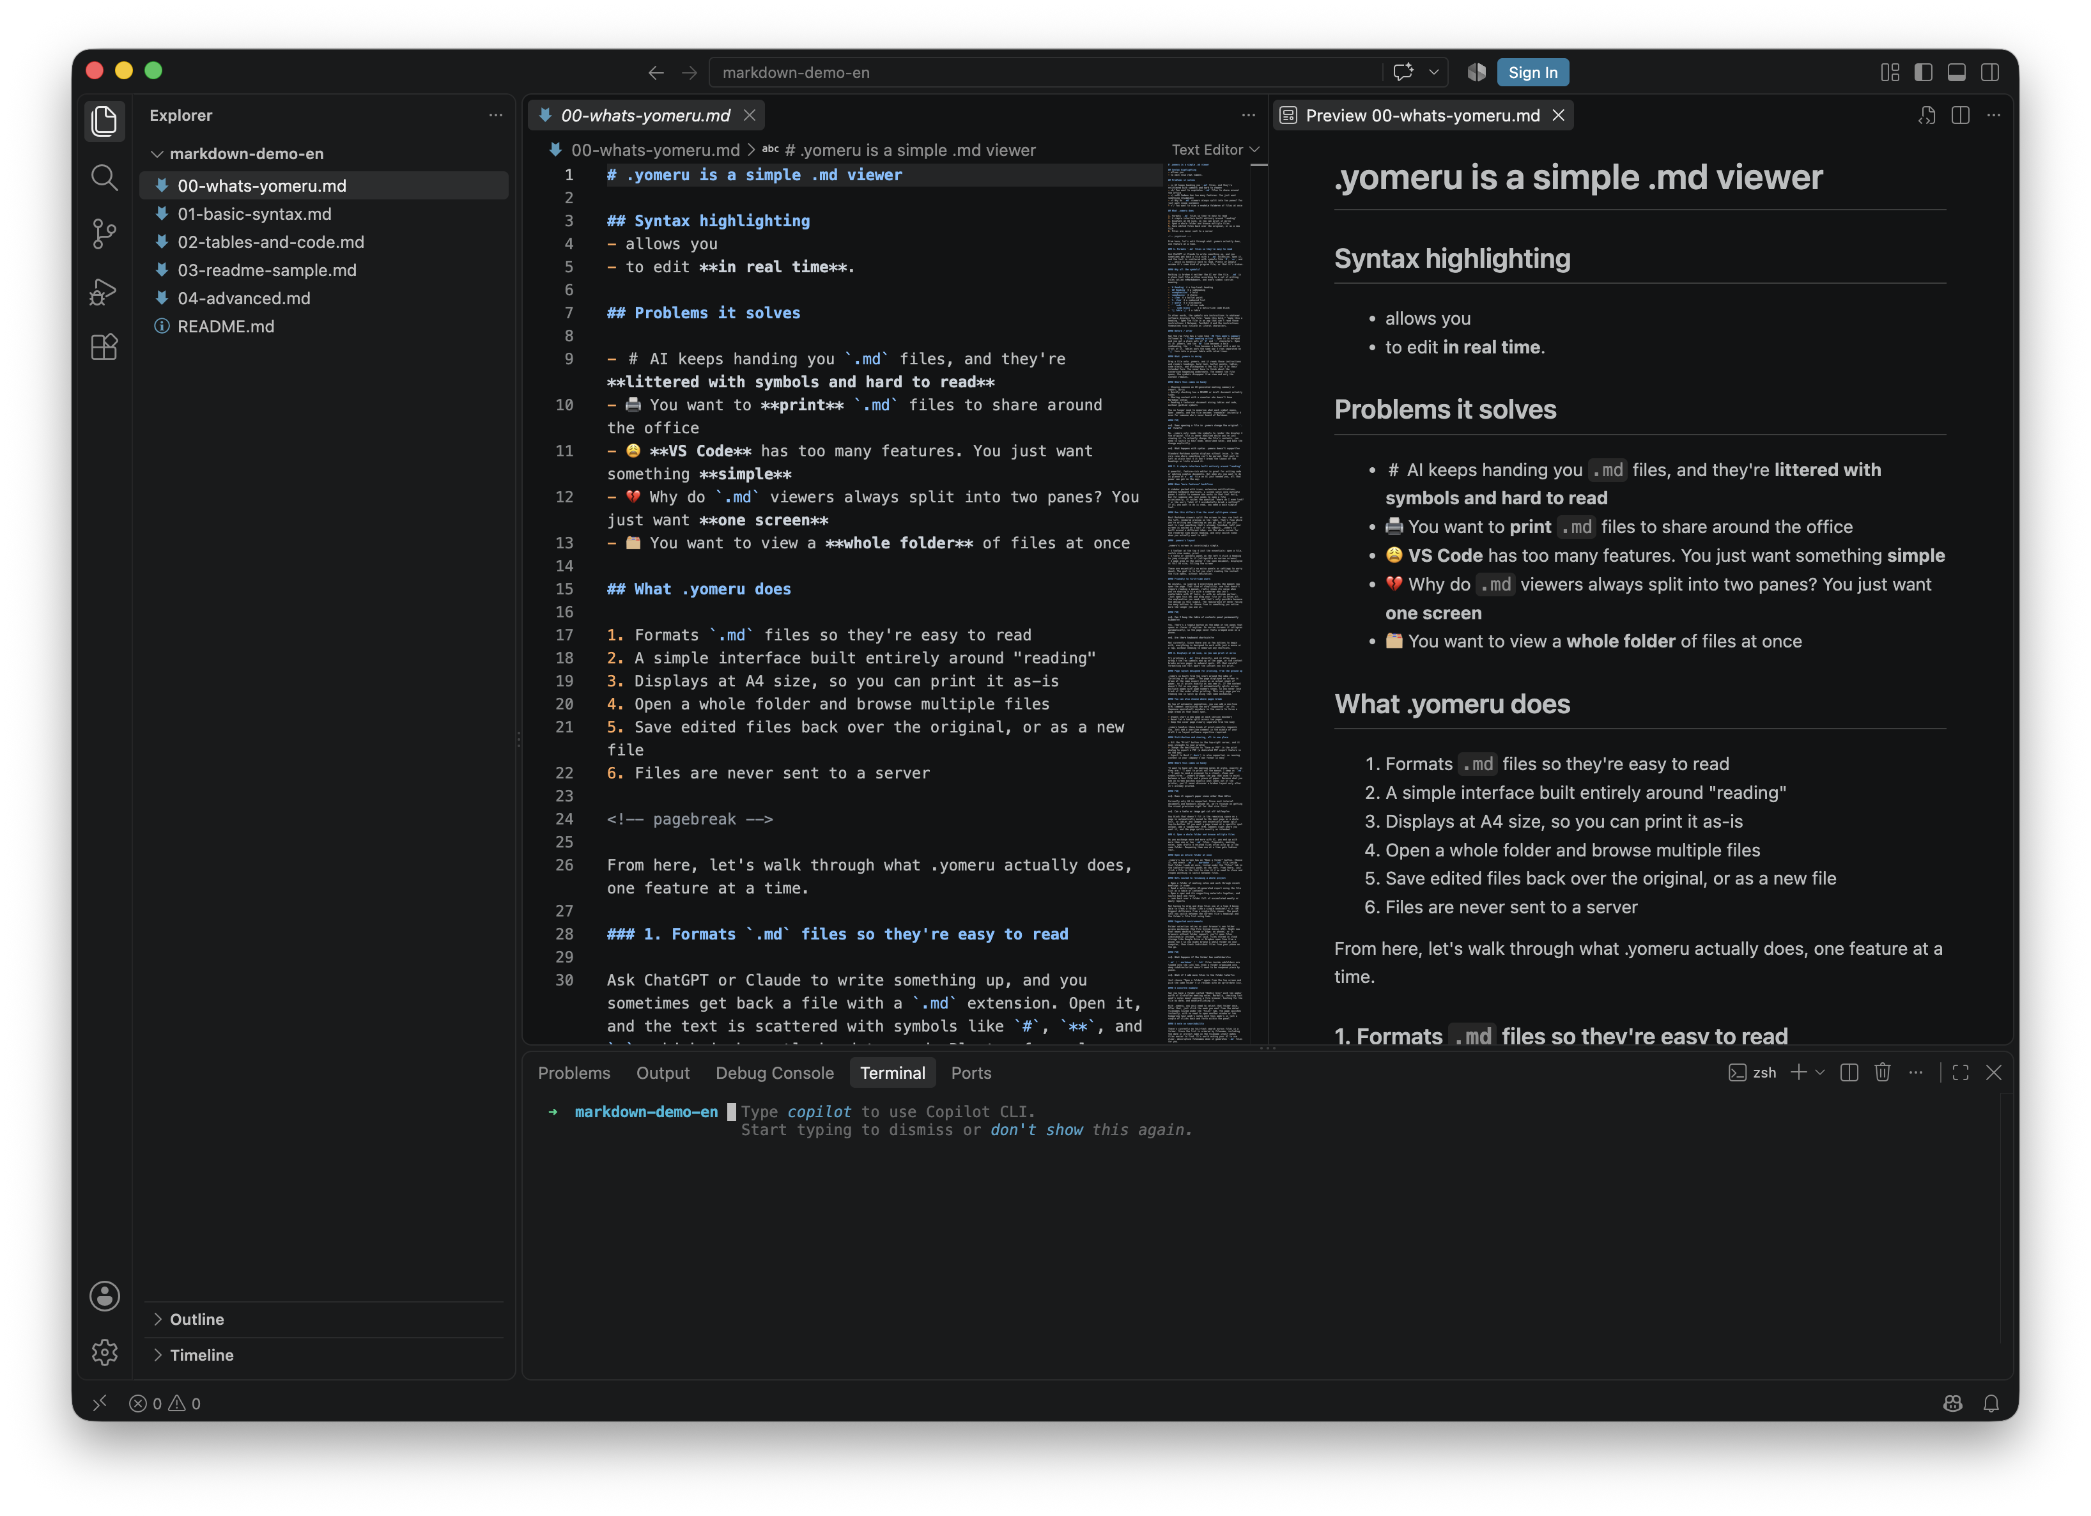Open README.md in Explorer
2091x1516 pixels.
point(323,327)
